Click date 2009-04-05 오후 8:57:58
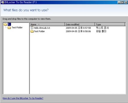 [78, 28]
